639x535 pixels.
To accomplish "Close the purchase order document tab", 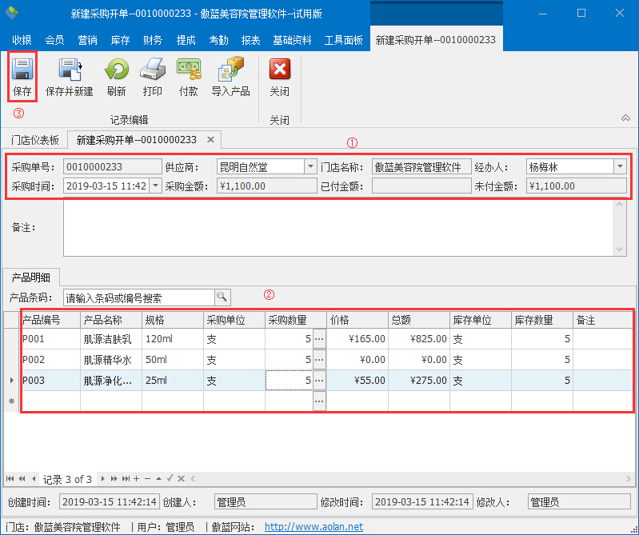I will point(210,140).
